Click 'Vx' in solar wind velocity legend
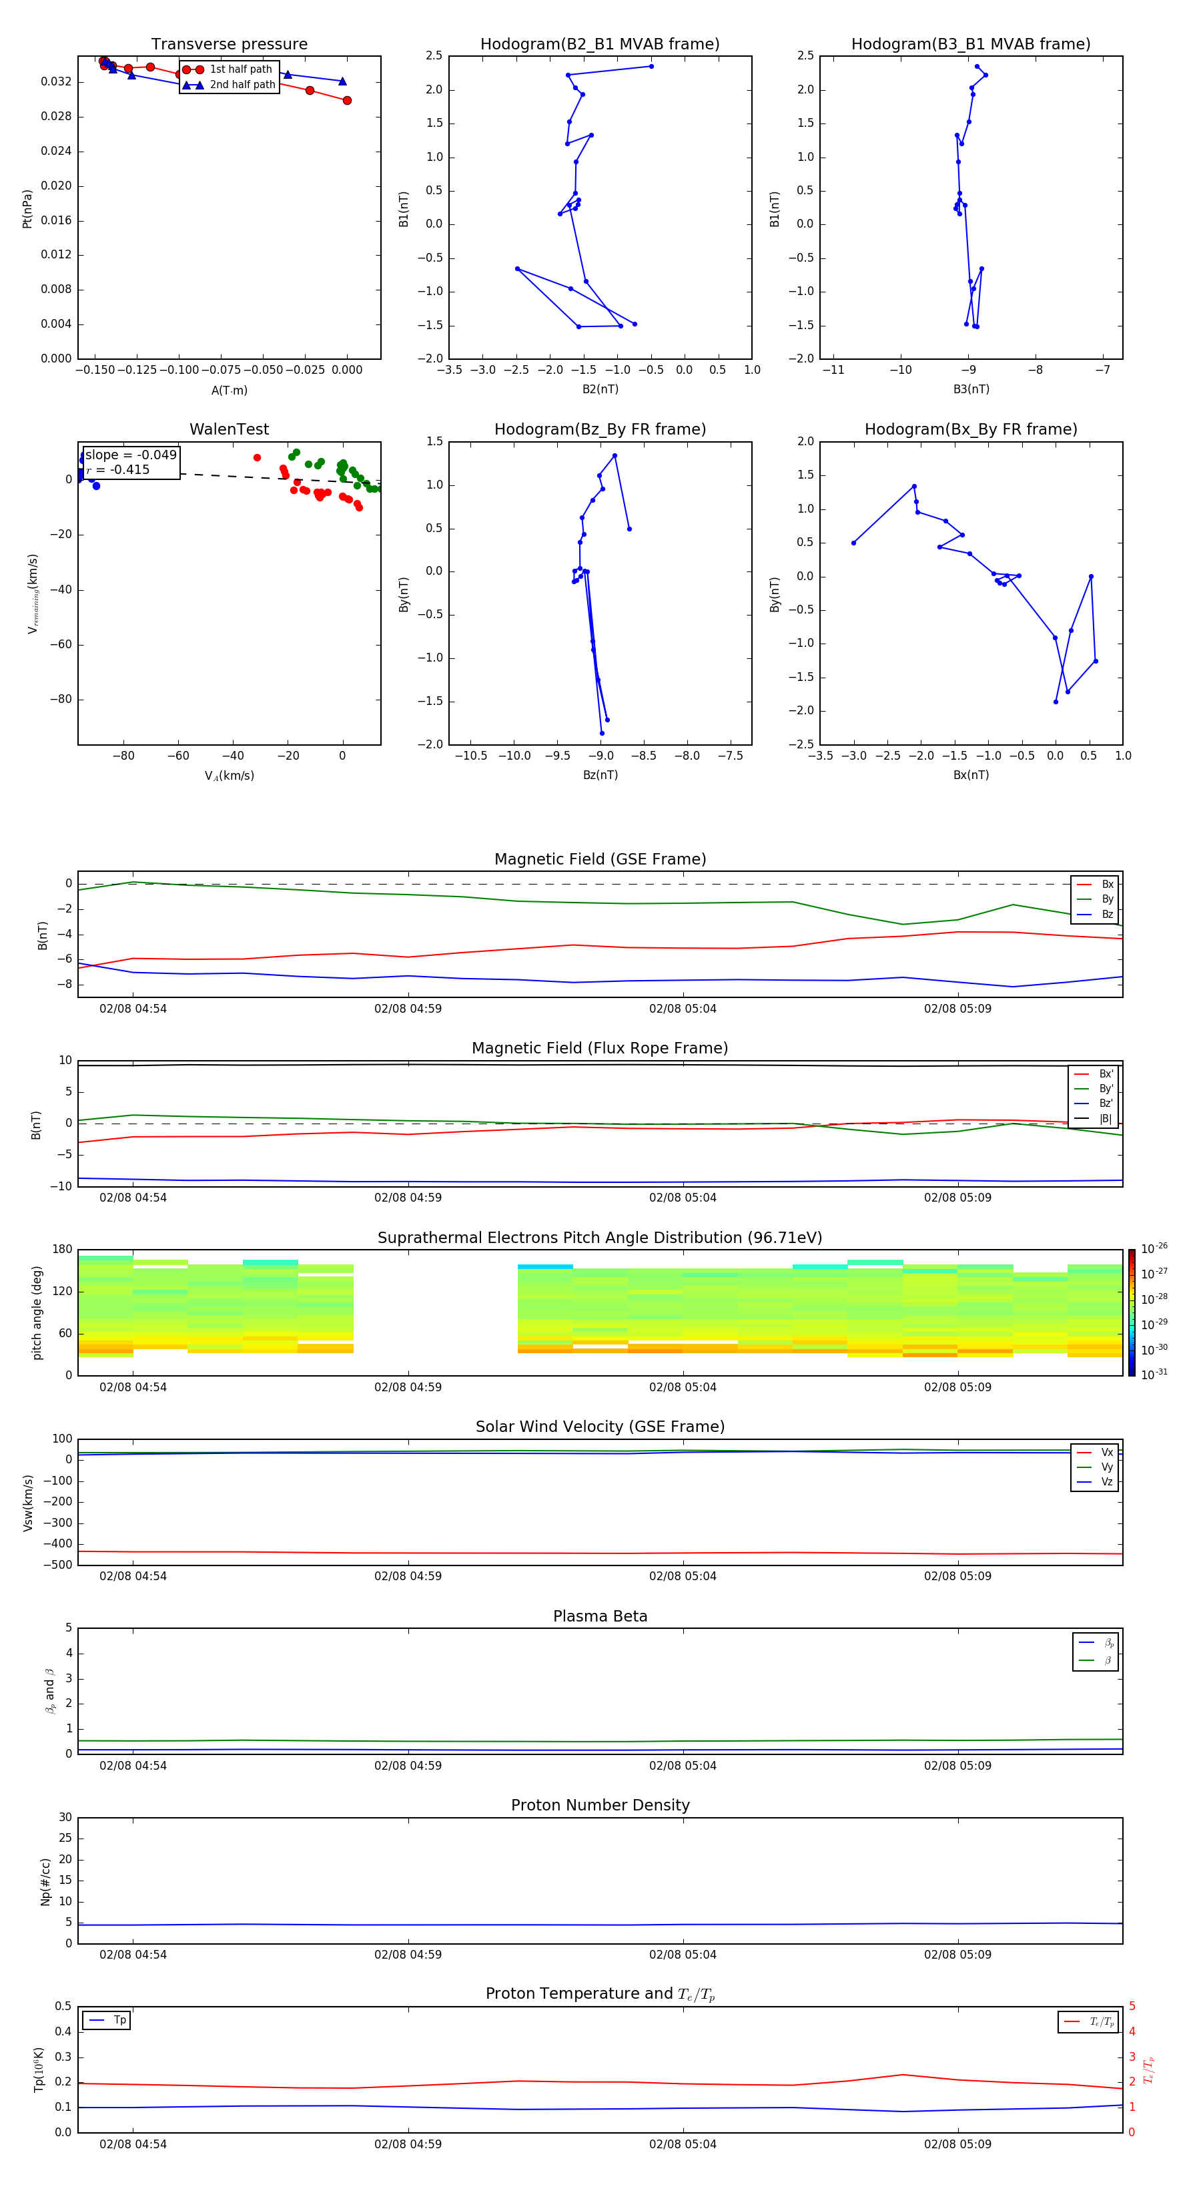 [1096, 1452]
